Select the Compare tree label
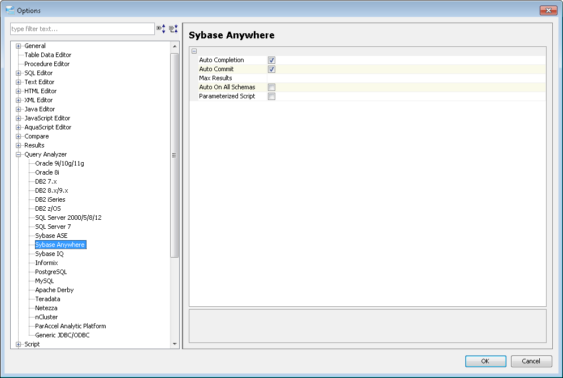Viewport: 563px width, 378px height. coord(37,136)
